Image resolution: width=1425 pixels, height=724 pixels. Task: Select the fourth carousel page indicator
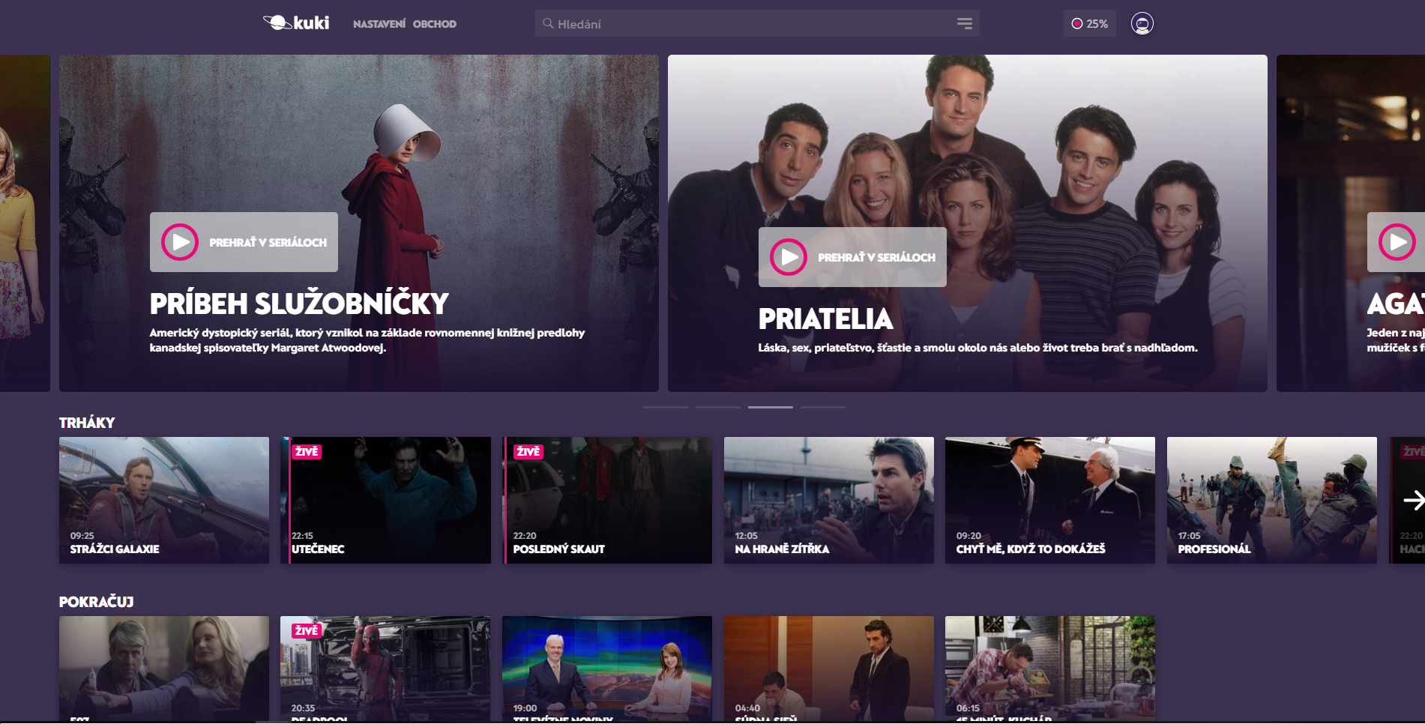pos(823,407)
